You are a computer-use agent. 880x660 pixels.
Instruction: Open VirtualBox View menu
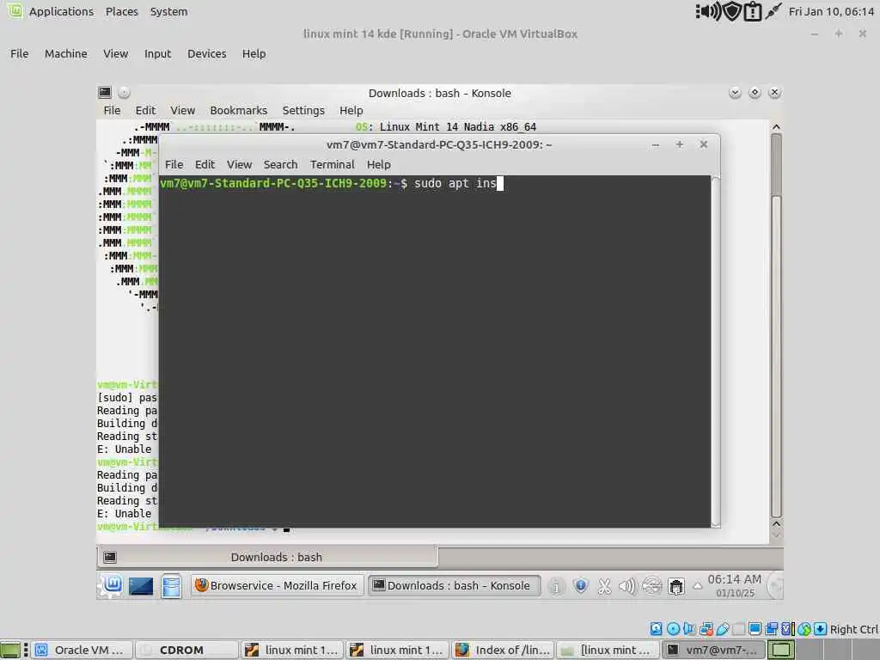point(116,54)
